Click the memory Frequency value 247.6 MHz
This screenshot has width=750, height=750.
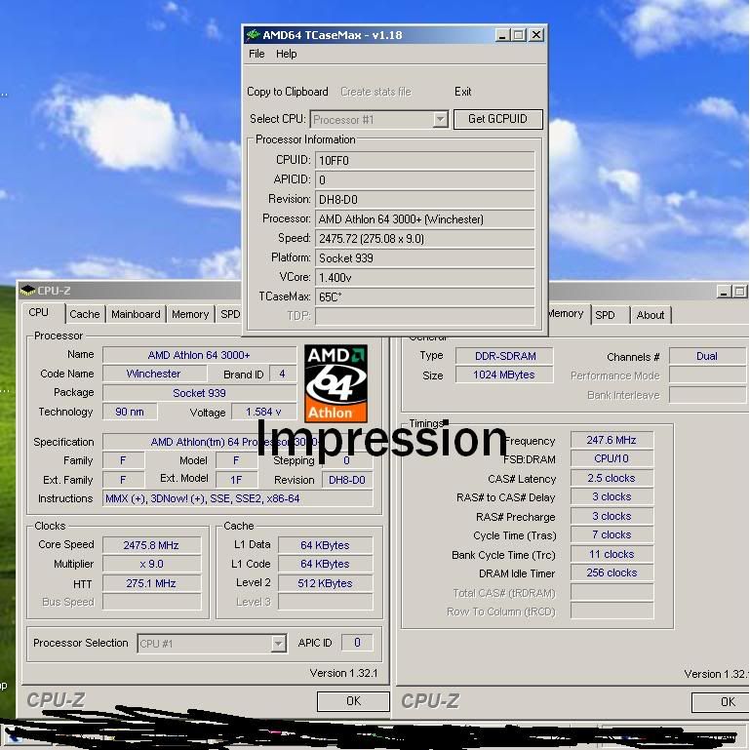click(x=612, y=440)
